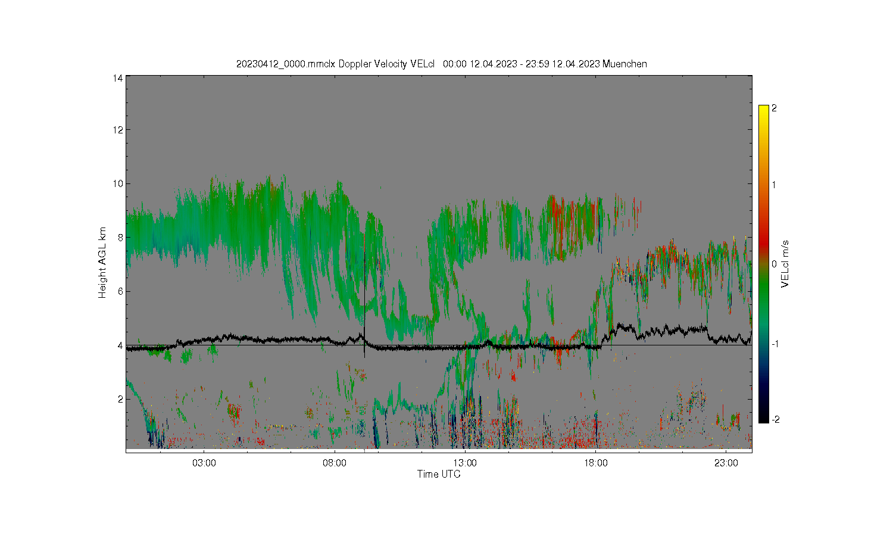Click the "Time UTC" x-axis label
893x536 pixels.
(x=439, y=474)
